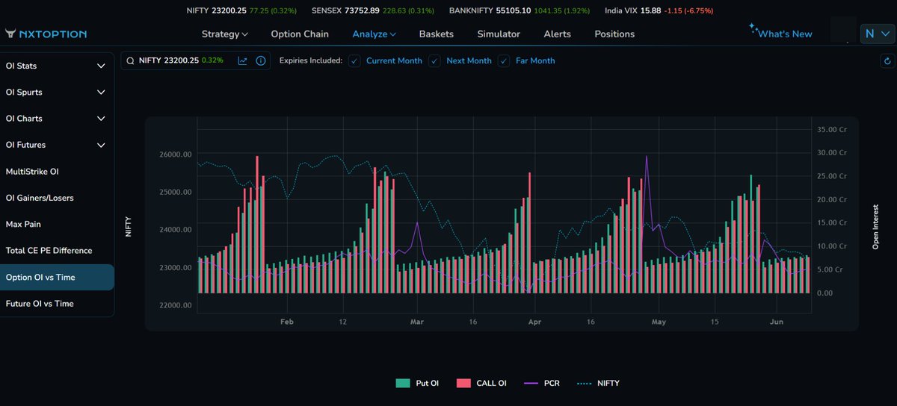Viewport: 897px width, 406px height.
Task: Click the Feb label on chart x-axis
Action: [287, 322]
